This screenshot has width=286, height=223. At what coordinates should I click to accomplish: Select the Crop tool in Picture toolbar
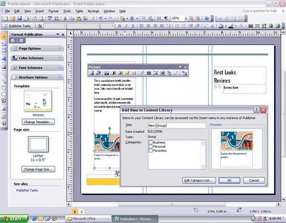click(x=142, y=73)
